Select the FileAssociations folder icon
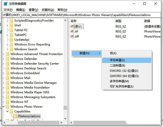 (x=15, y=116)
